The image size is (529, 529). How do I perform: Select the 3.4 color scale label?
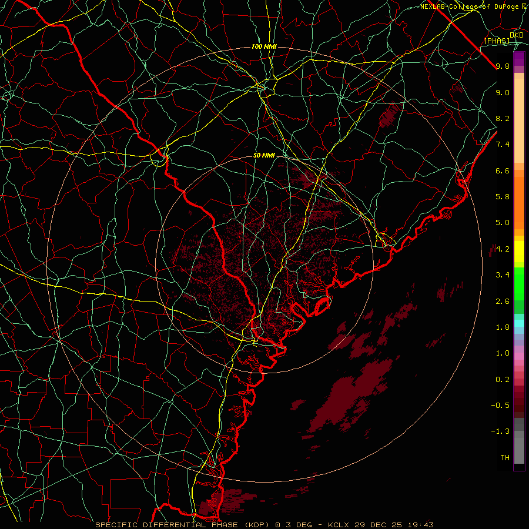click(x=503, y=275)
